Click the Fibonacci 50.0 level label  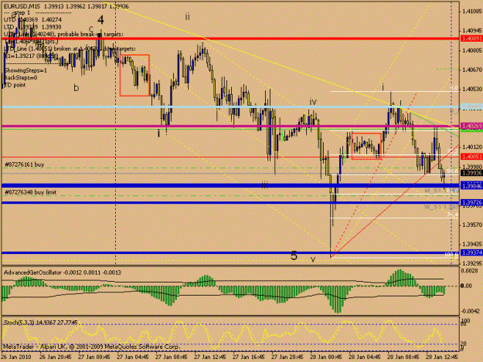click(453, 171)
